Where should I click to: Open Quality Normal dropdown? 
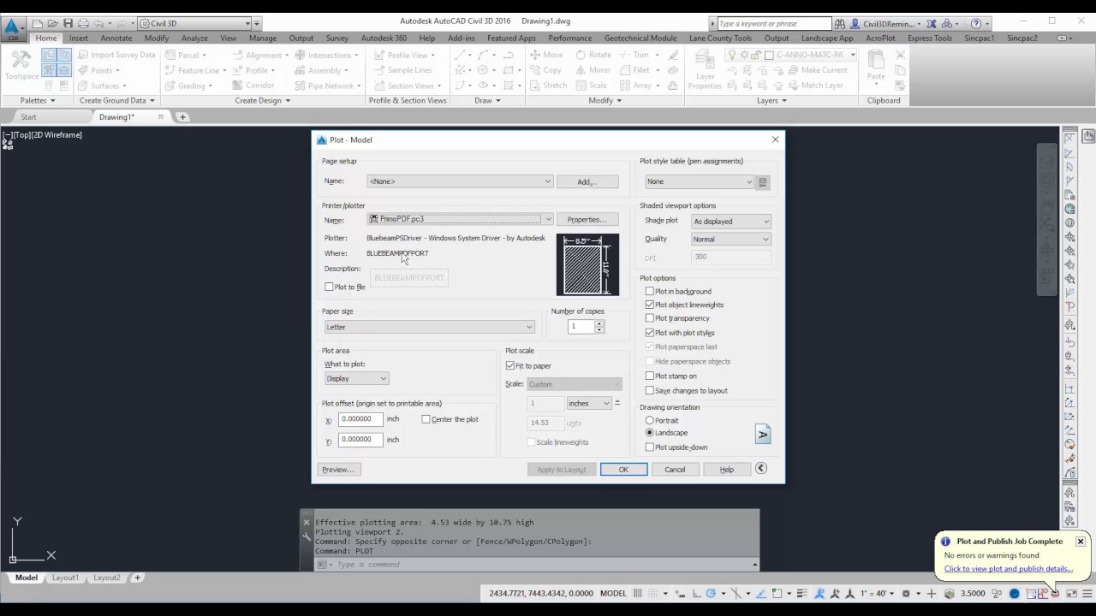[731, 240]
